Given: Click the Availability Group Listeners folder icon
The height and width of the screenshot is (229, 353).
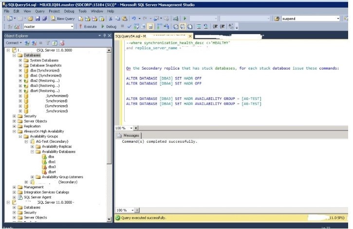Looking at the screenshot, I should pos(38,177).
